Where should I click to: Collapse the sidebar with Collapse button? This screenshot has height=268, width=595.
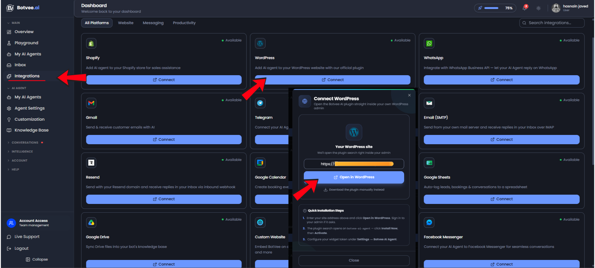coord(37,259)
